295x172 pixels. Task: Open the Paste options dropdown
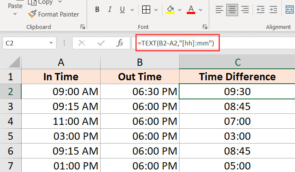pos(15,14)
